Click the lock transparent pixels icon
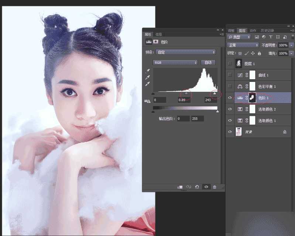 pyautogui.click(x=240, y=53)
